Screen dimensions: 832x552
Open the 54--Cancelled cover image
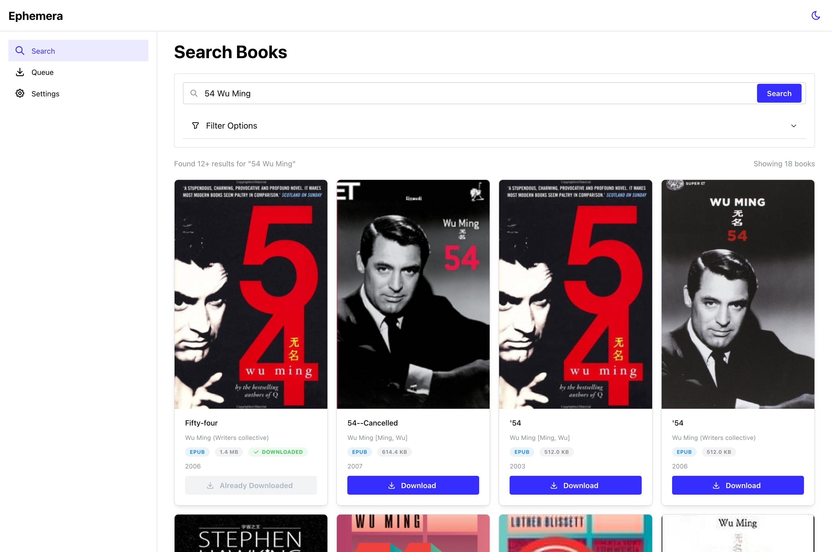[413, 294]
